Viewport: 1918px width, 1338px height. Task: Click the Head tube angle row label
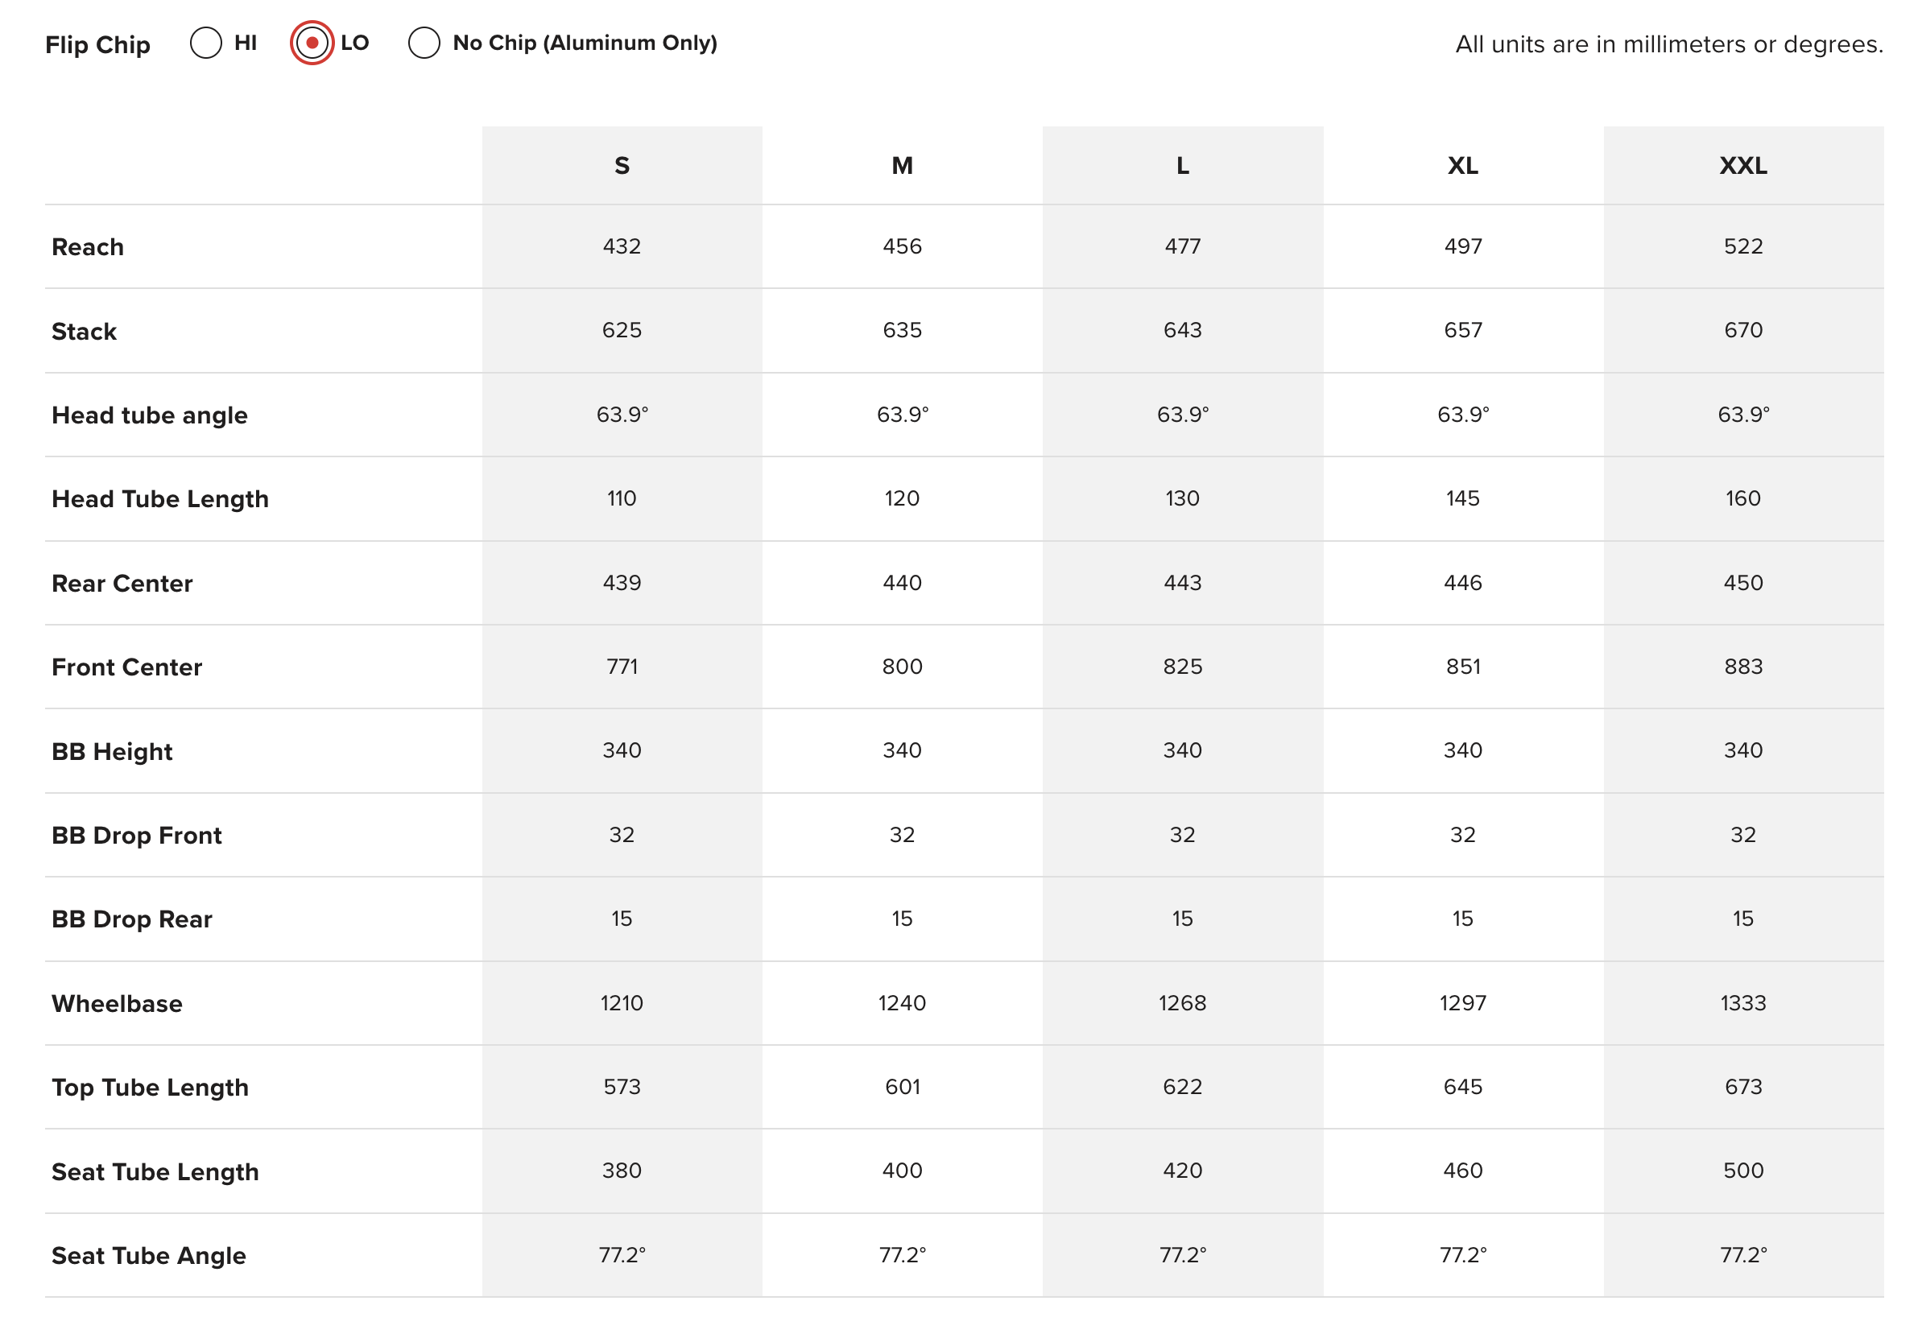pyautogui.click(x=150, y=415)
